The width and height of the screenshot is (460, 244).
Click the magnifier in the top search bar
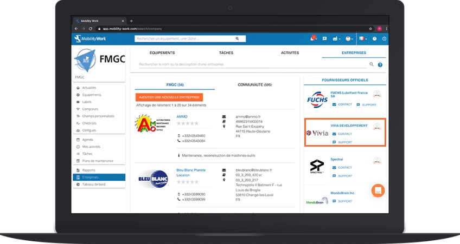click(237, 38)
